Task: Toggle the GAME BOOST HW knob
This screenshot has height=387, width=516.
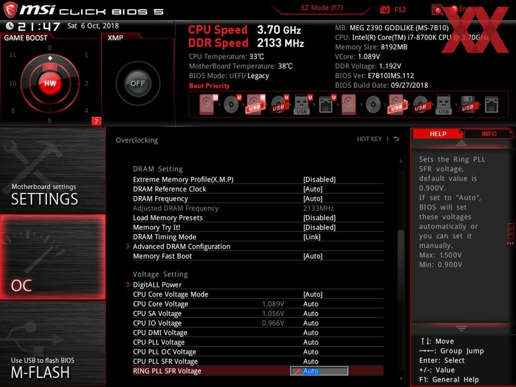Action: coord(50,83)
